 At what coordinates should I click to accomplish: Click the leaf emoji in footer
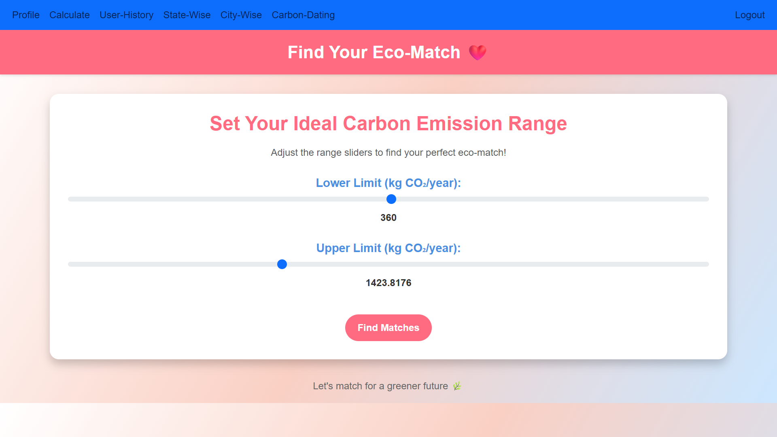[x=457, y=386]
